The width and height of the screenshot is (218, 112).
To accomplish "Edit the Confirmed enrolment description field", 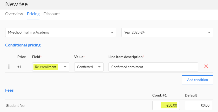I will (153, 67).
